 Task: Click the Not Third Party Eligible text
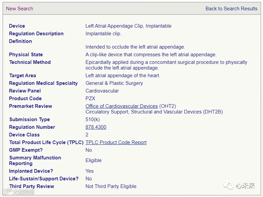(x=111, y=186)
